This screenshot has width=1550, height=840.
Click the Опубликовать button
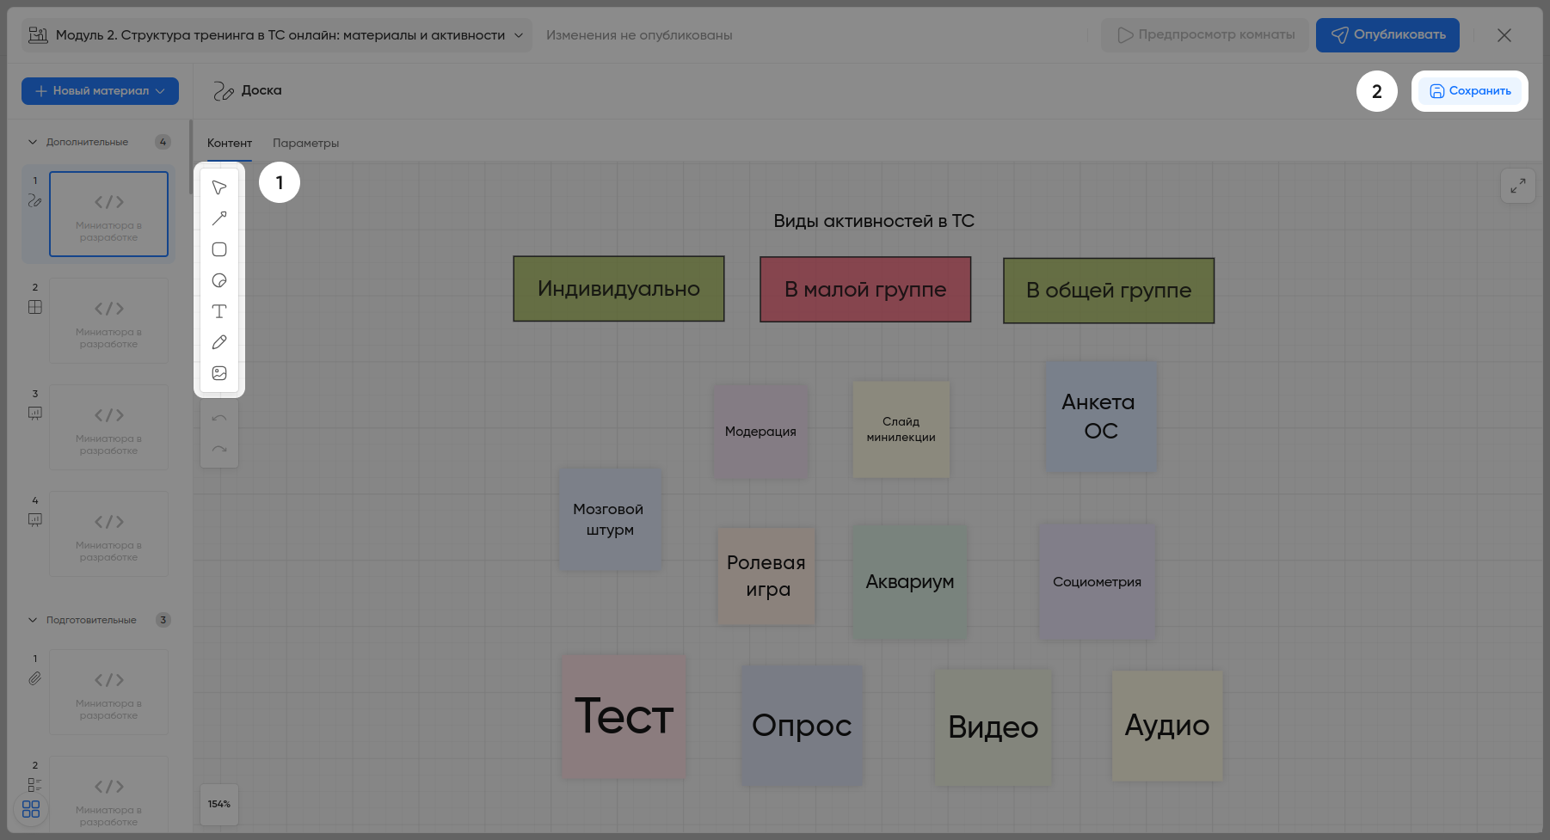[1387, 35]
